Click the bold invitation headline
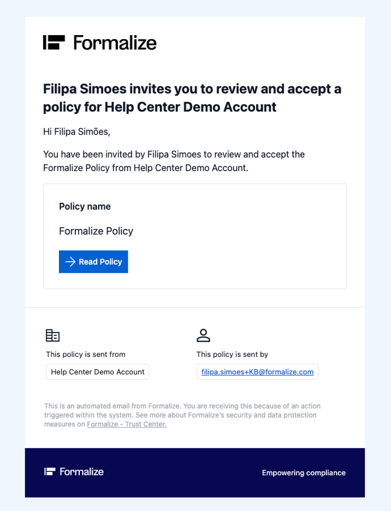Image resolution: width=391 pixels, height=511 pixels. tap(192, 98)
